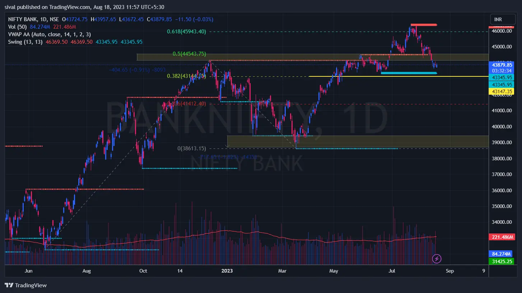Click the TradingView logo
This screenshot has height=293, width=522.
(26, 285)
